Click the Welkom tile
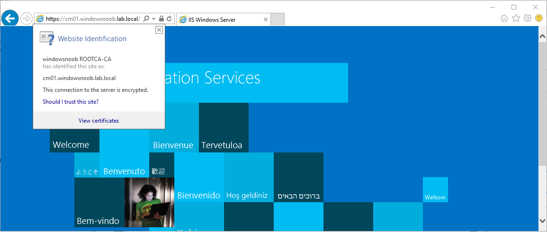Screen dimensions: 547x232 tap(435, 190)
